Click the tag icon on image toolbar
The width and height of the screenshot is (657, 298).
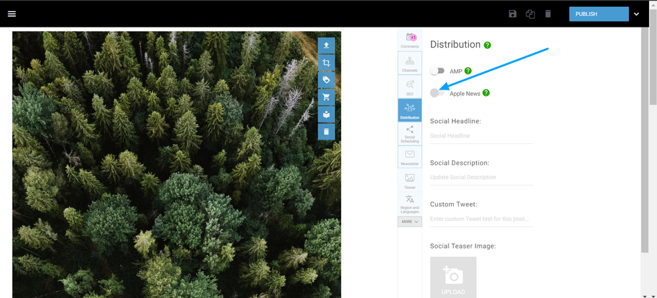(x=326, y=80)
